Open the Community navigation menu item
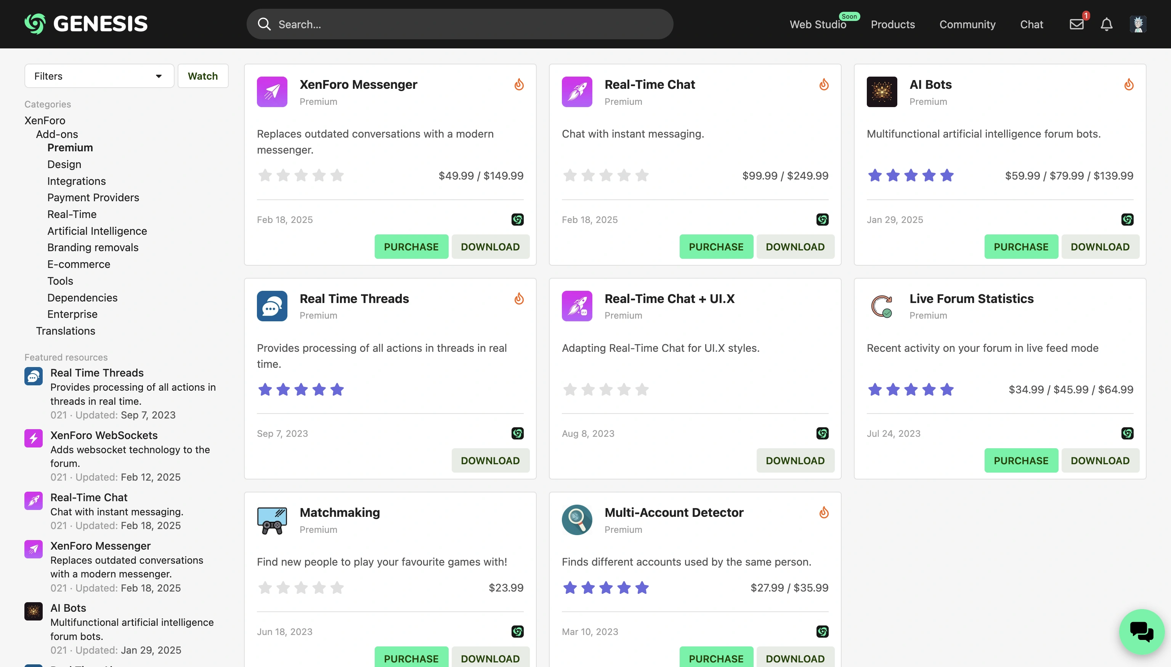This screenshot has width=1171, height=667. pos(967,24)
